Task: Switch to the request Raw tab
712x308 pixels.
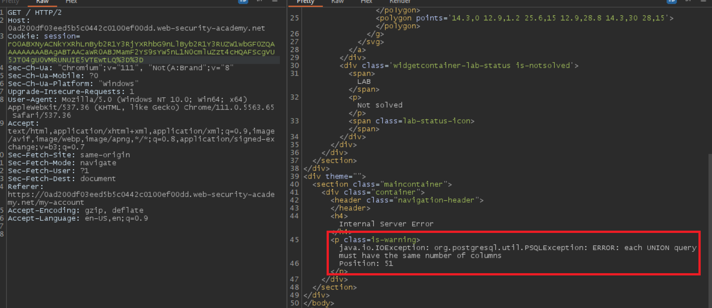Action: pos(43,2)
